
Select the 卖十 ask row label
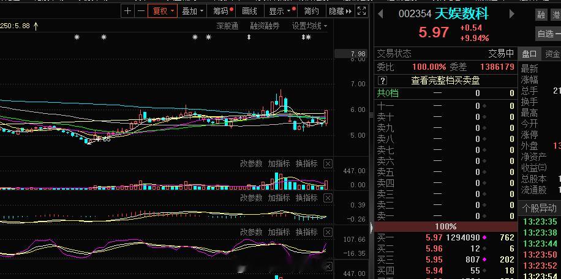point(386,117)
